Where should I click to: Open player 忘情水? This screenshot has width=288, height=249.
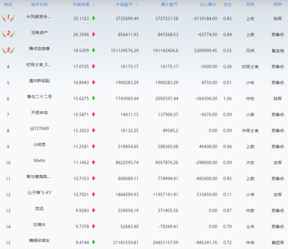39,225
